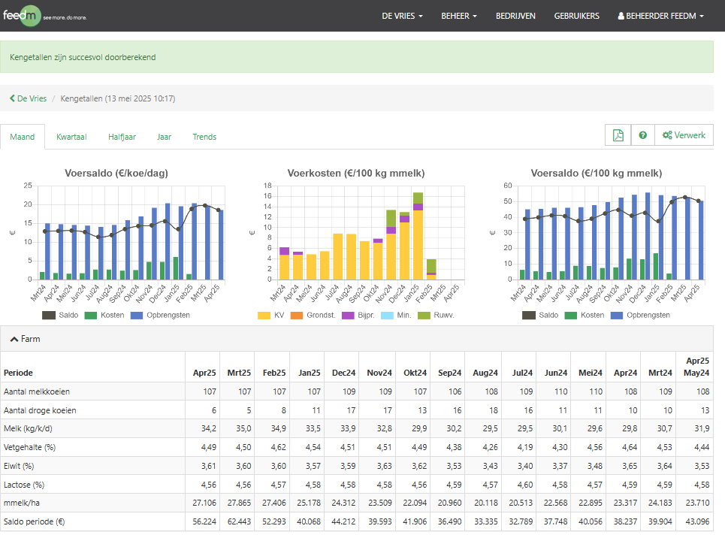
Task: Open the Gebruikers menu item
Action: click(576, 16)
